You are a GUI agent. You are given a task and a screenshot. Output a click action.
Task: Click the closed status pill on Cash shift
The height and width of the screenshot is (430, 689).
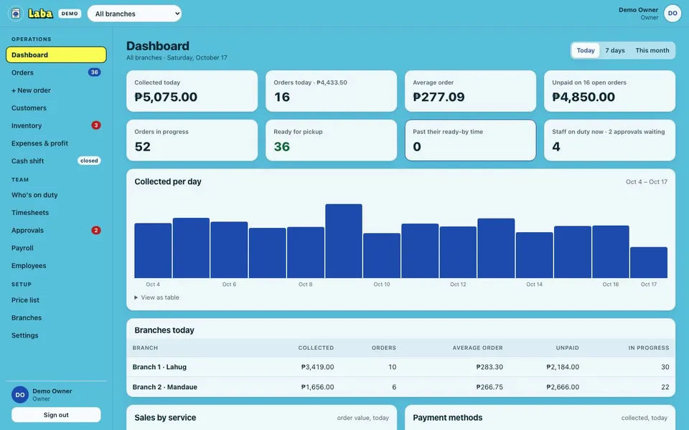89,161
